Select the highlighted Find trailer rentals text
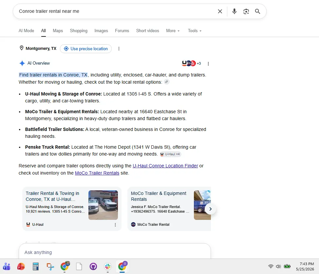319x274 pixels. [x=53, y=75]
